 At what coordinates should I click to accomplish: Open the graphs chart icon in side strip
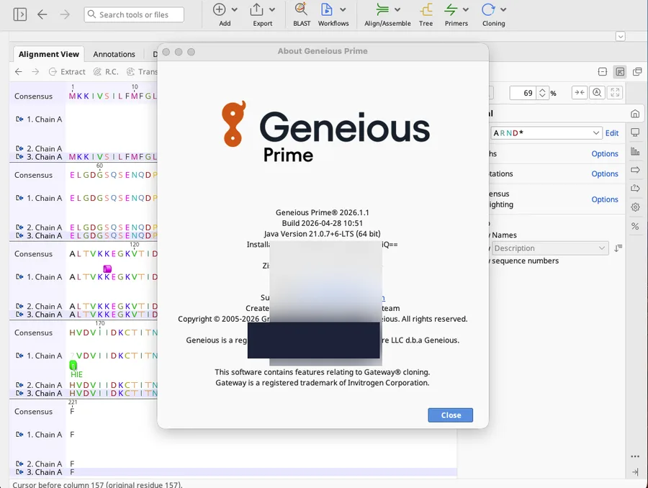[x=635, y=152]
